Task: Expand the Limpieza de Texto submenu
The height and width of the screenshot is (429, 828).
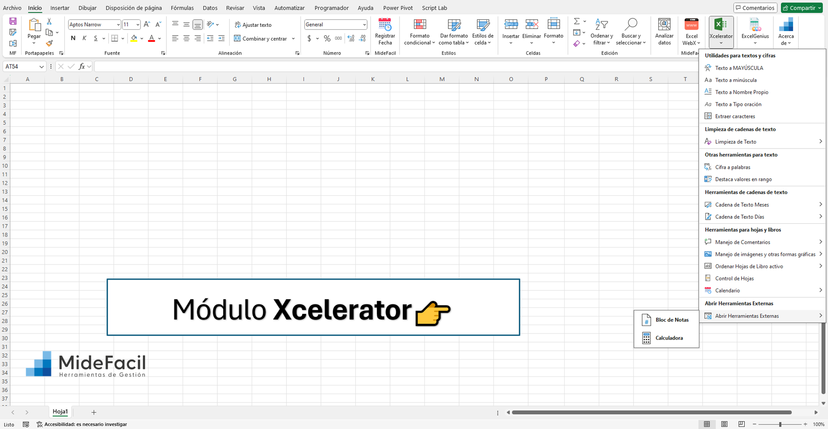Action: click(x=763, y=141)
